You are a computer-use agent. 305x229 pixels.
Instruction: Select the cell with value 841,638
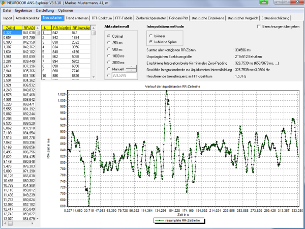click(28, 33)
